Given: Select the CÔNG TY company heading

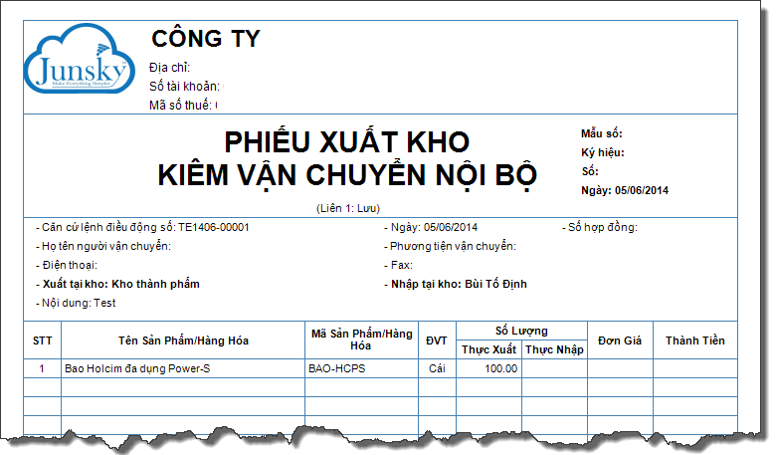Looking at the screenshot, I should pyautogui.click(x=205, y=39).
